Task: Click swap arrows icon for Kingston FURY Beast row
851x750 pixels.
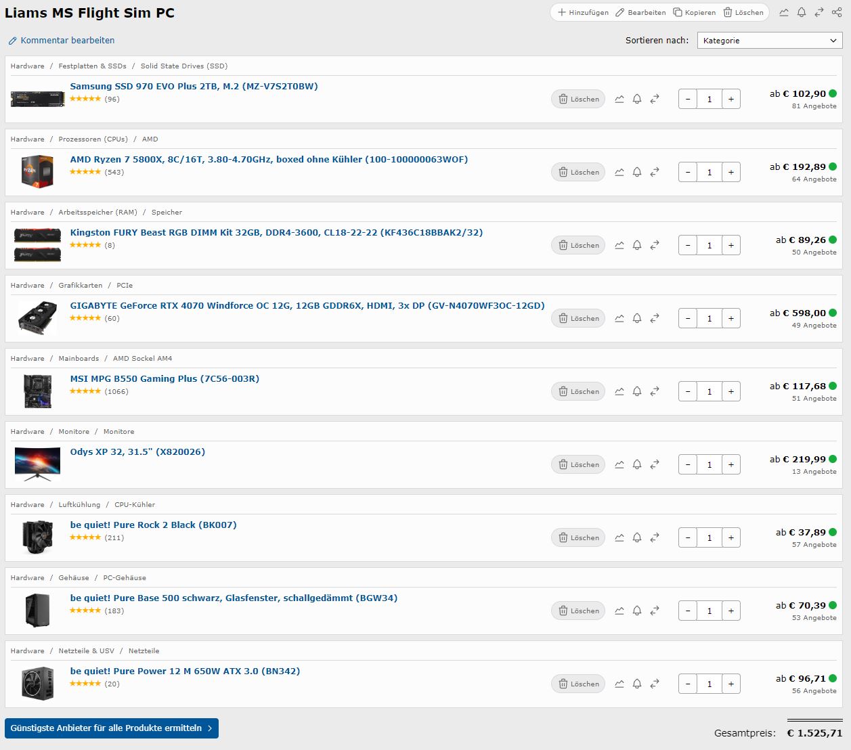Action: click(655, 245)
